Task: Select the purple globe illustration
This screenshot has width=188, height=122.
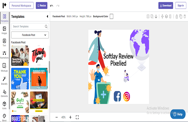Action: [140, 45]
